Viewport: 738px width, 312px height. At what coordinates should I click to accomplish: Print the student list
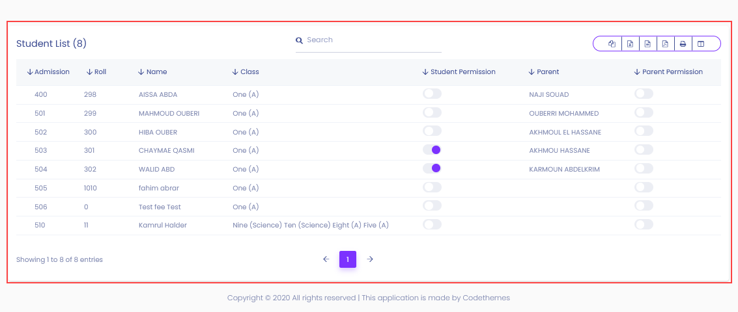tap(683, 44)
